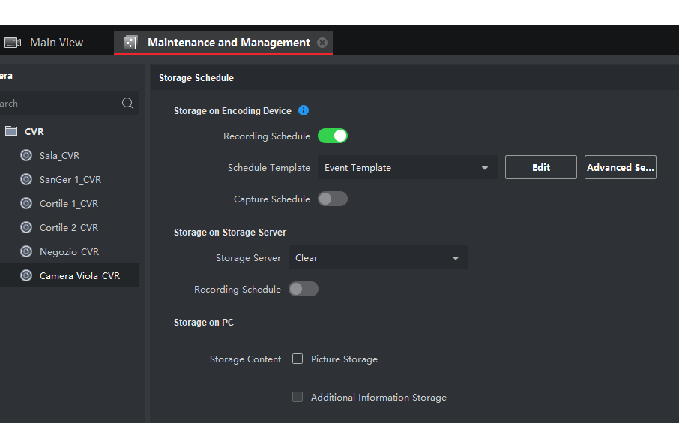Image resolution: width=679 pixels, height=423 pixels.
Task: Enable storage server Recording Schedule toggle
Action: (x=304, y=289)
